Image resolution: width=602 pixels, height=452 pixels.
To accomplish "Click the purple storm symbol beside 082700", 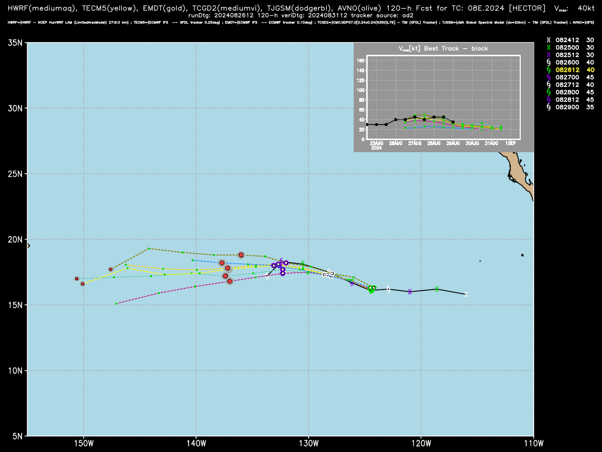I will 548,77.
